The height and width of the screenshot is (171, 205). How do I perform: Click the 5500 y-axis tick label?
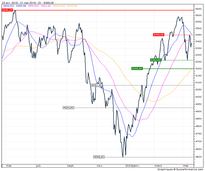pyautogui.click(x=198, y=28)
